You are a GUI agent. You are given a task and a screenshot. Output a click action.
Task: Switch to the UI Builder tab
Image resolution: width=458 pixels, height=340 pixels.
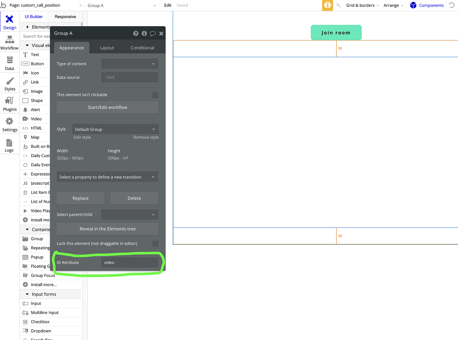34,17
